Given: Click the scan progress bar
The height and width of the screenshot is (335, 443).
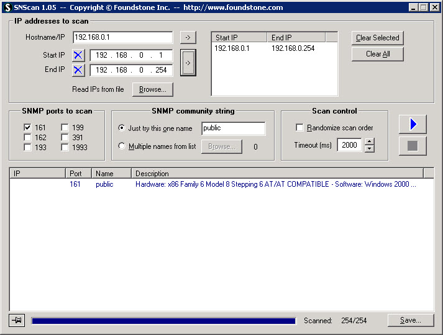Looking at the screenshot, I should [164, 321].
